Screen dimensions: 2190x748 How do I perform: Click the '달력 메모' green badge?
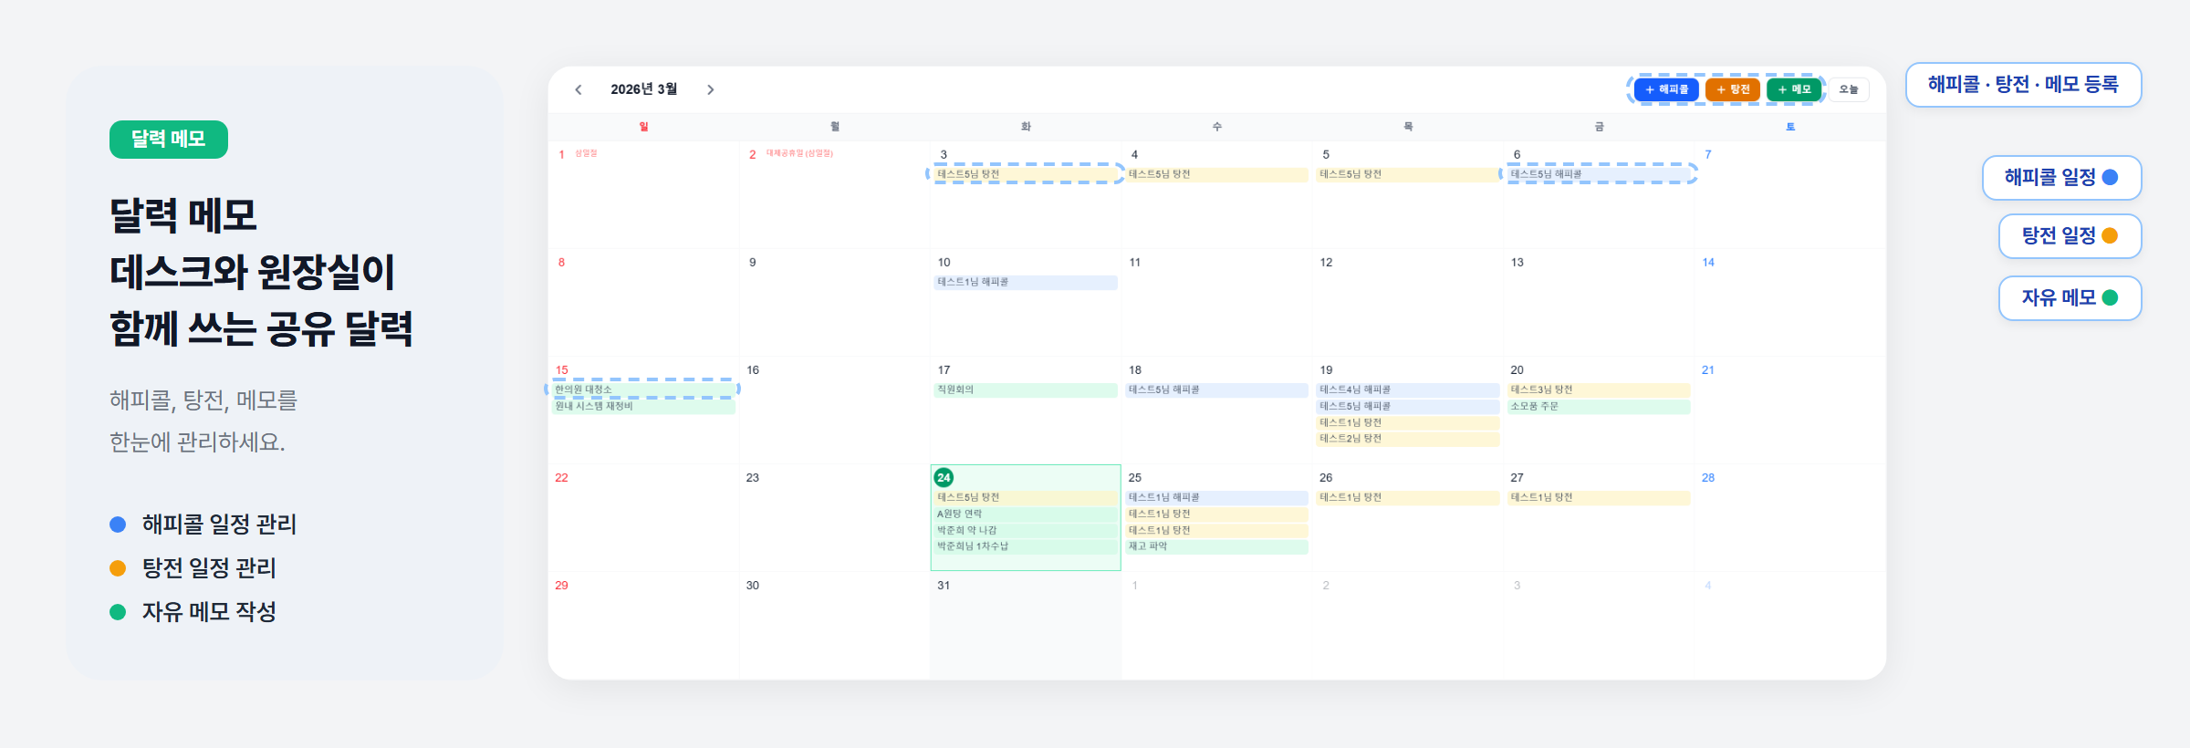tap(169, 140)
